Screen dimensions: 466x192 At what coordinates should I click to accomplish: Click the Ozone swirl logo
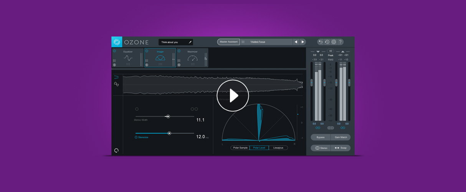tap(117, 42)
